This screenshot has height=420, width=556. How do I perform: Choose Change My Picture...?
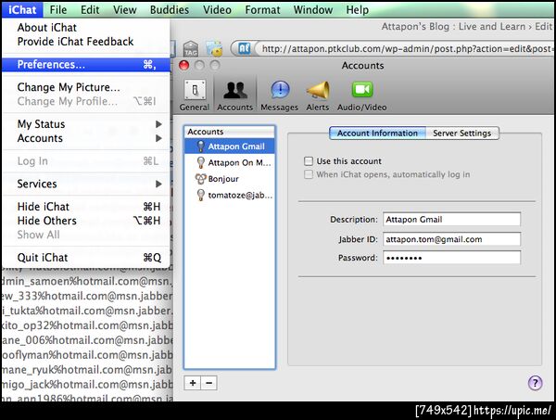86,87
